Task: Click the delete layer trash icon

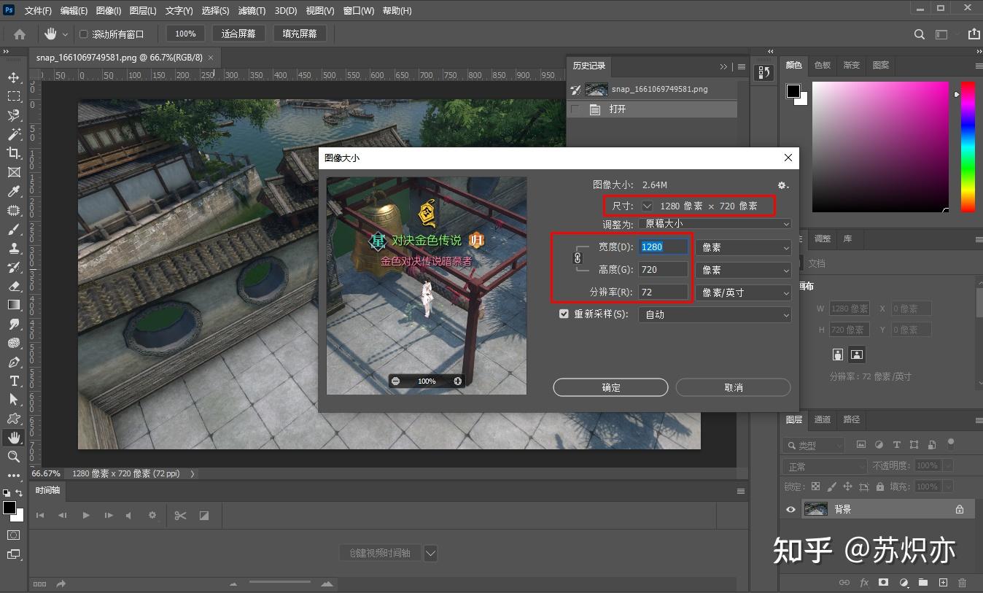Action: [x=962, y=583]
